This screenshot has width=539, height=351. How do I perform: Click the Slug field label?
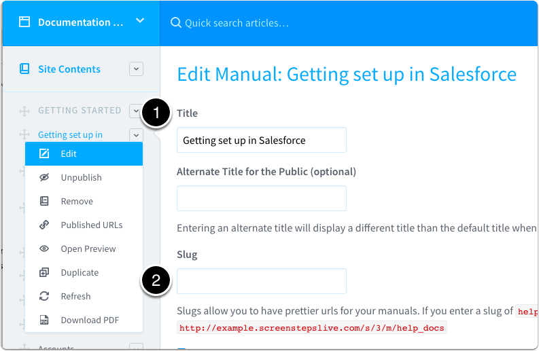coord(187,255)
